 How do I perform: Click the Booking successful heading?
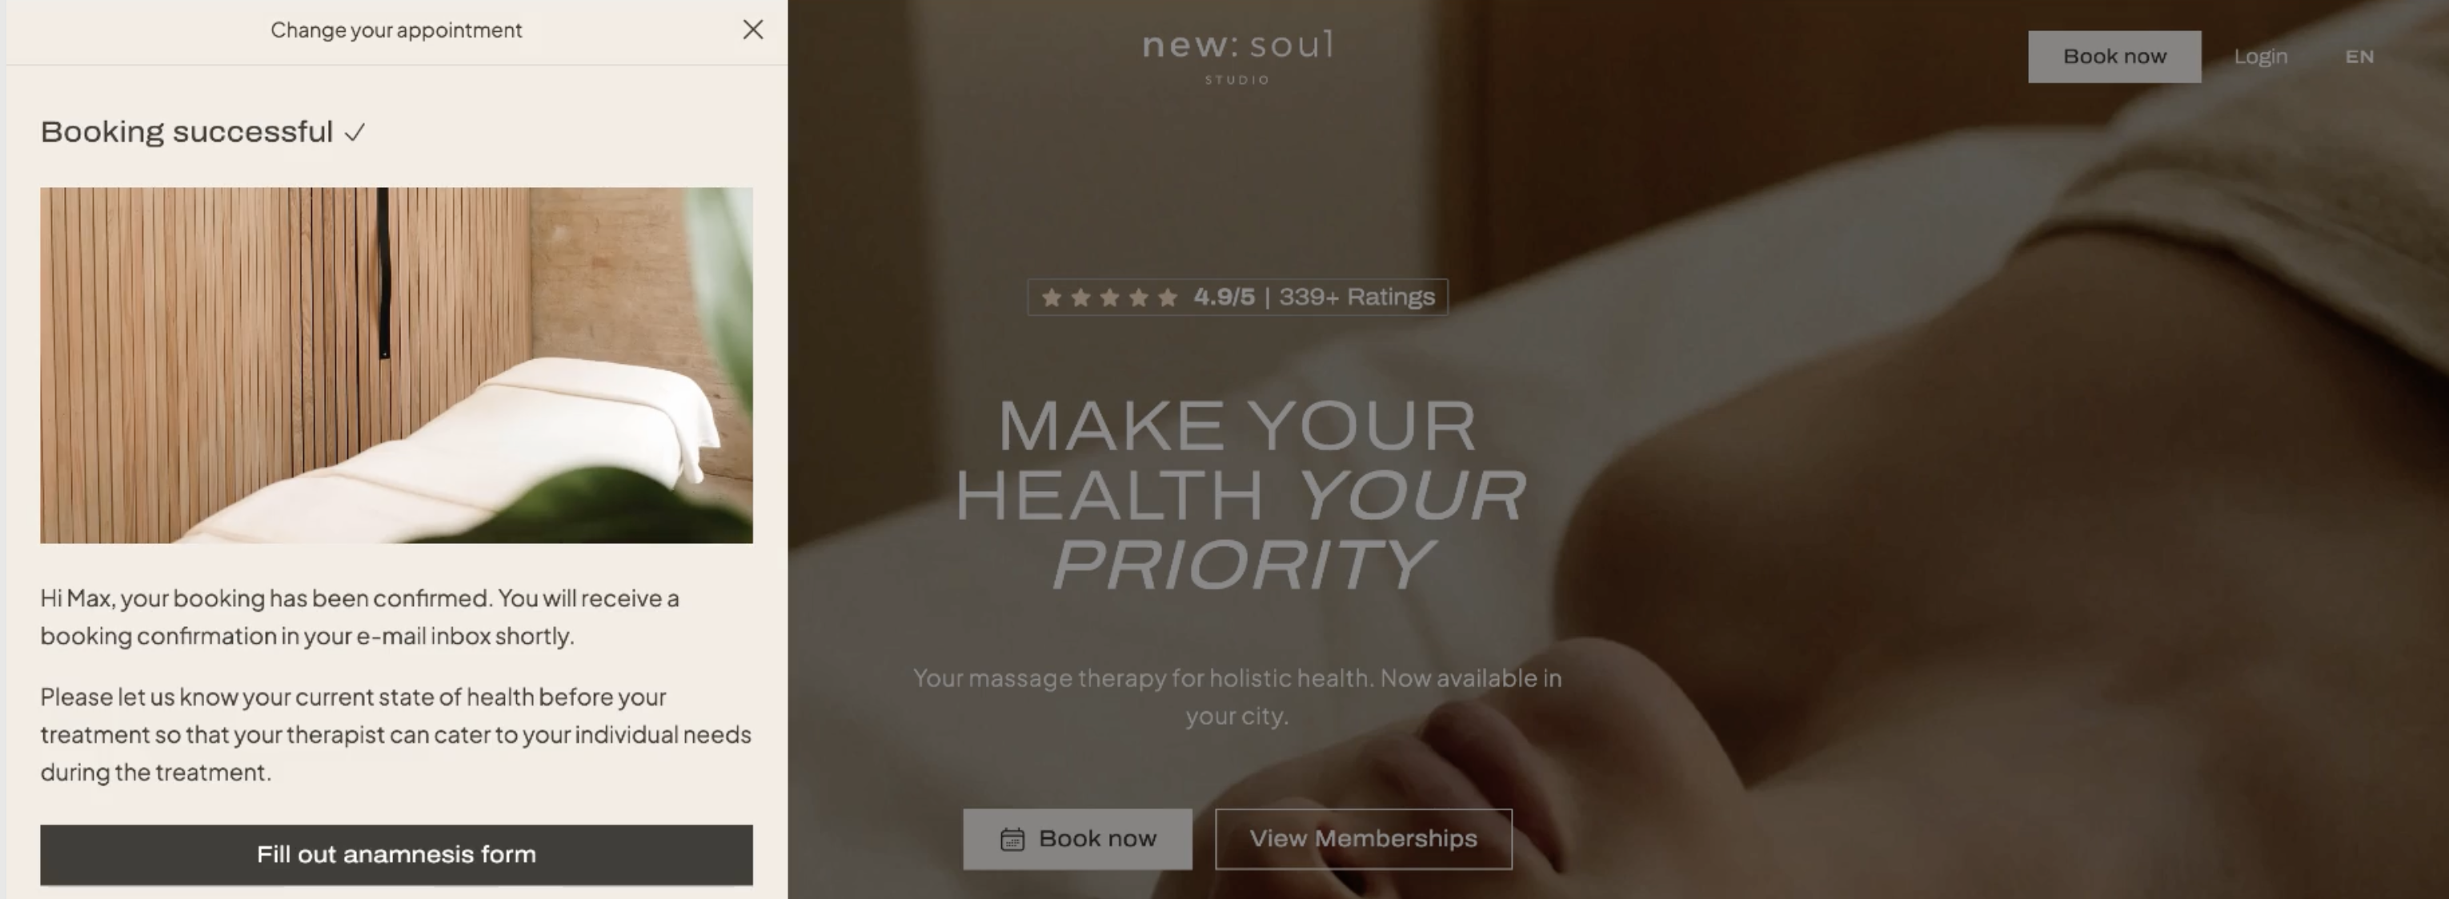click(186, 131)
